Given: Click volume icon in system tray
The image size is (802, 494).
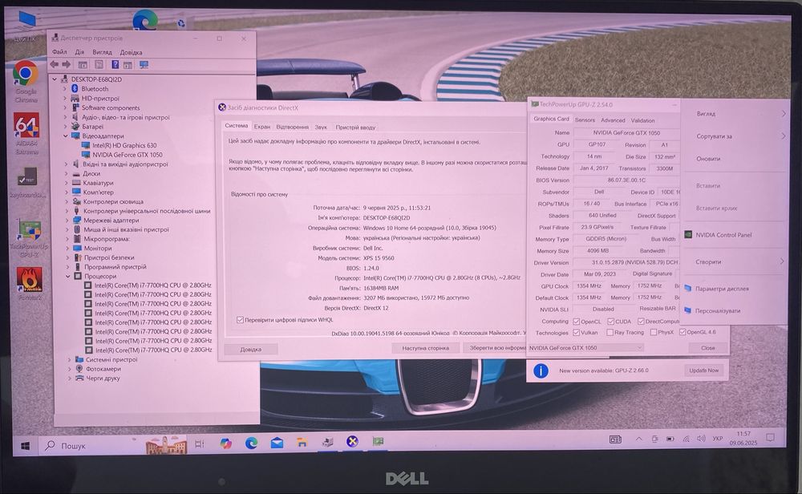Looking at the screenshot, I should (701, 439).
